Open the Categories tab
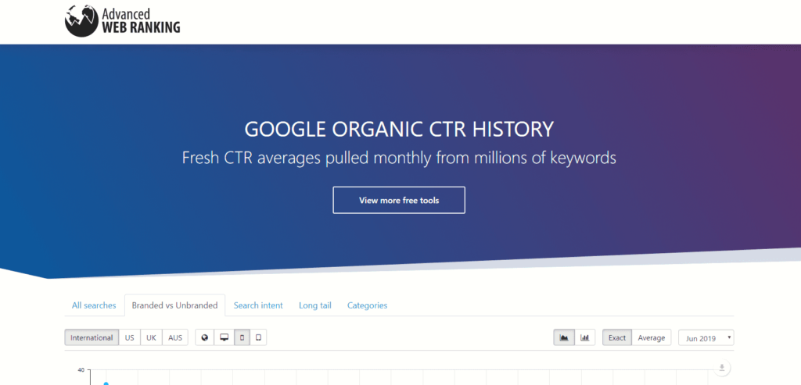 pyautogui.click(x=368, y=305)
